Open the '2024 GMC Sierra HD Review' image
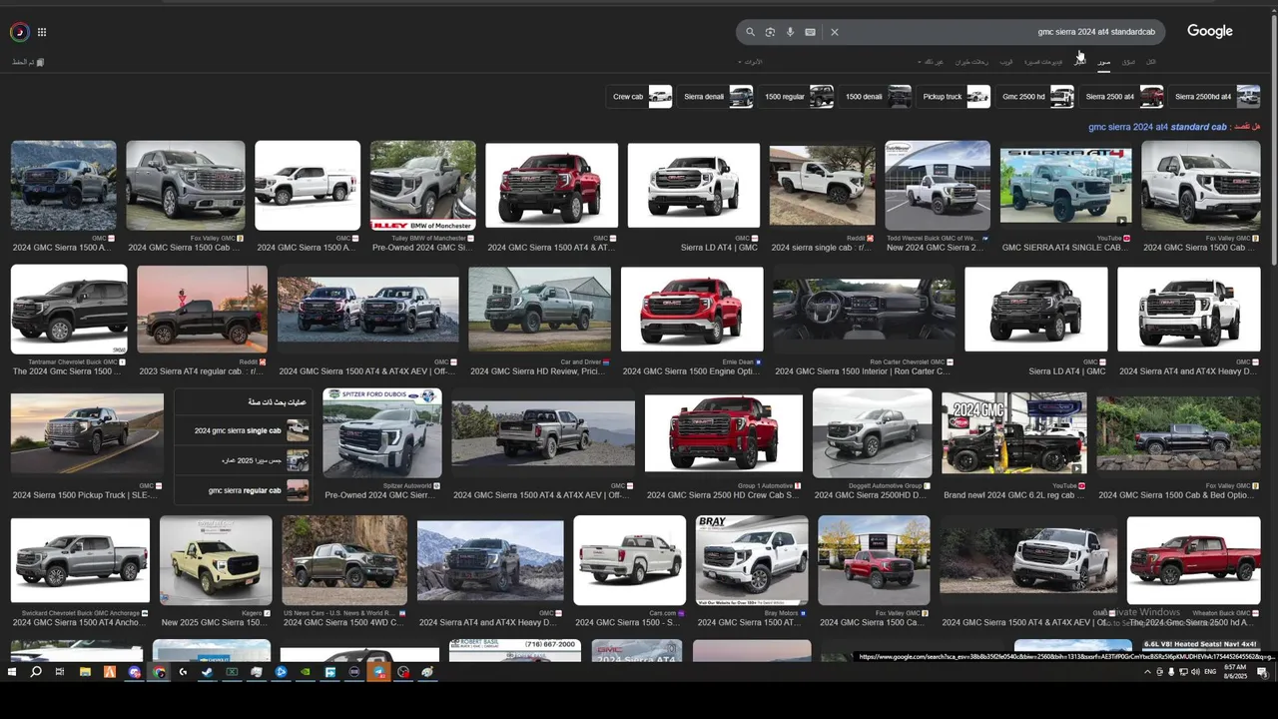This screenshot has height=719, width=1278. click(539, 310)
